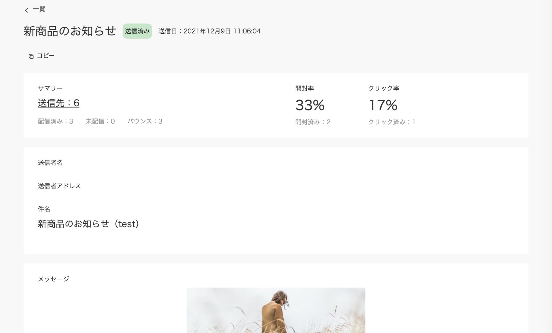Click the 送信済み status badge
Image resolution: width=552 pixels, height=333 pixels.
click(x=137, y=31)
